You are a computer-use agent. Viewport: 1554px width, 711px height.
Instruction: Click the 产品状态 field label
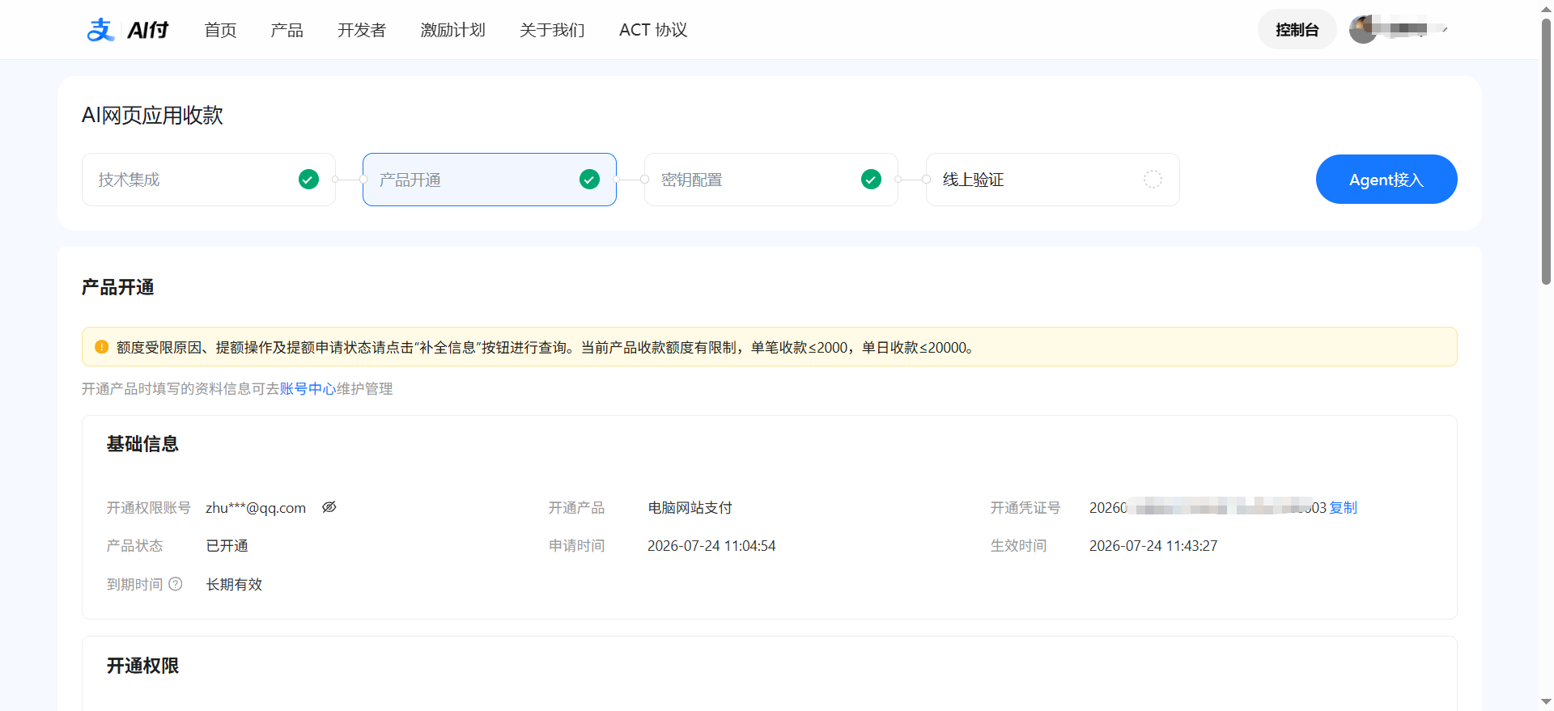point(135,546)
